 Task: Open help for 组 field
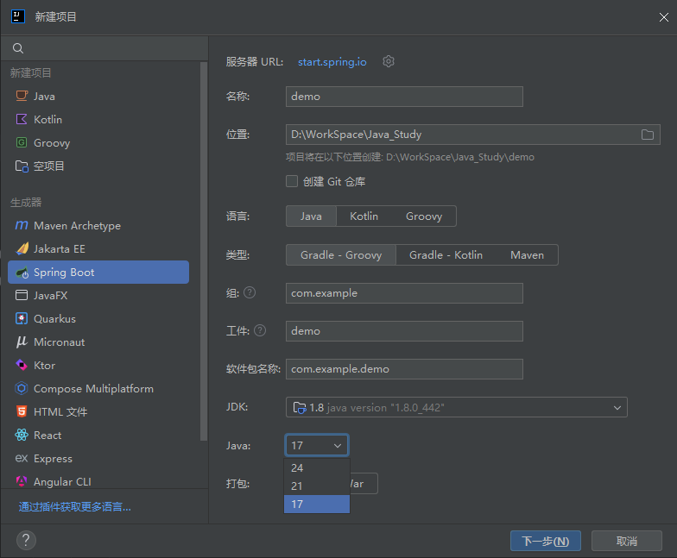point(250,293)
